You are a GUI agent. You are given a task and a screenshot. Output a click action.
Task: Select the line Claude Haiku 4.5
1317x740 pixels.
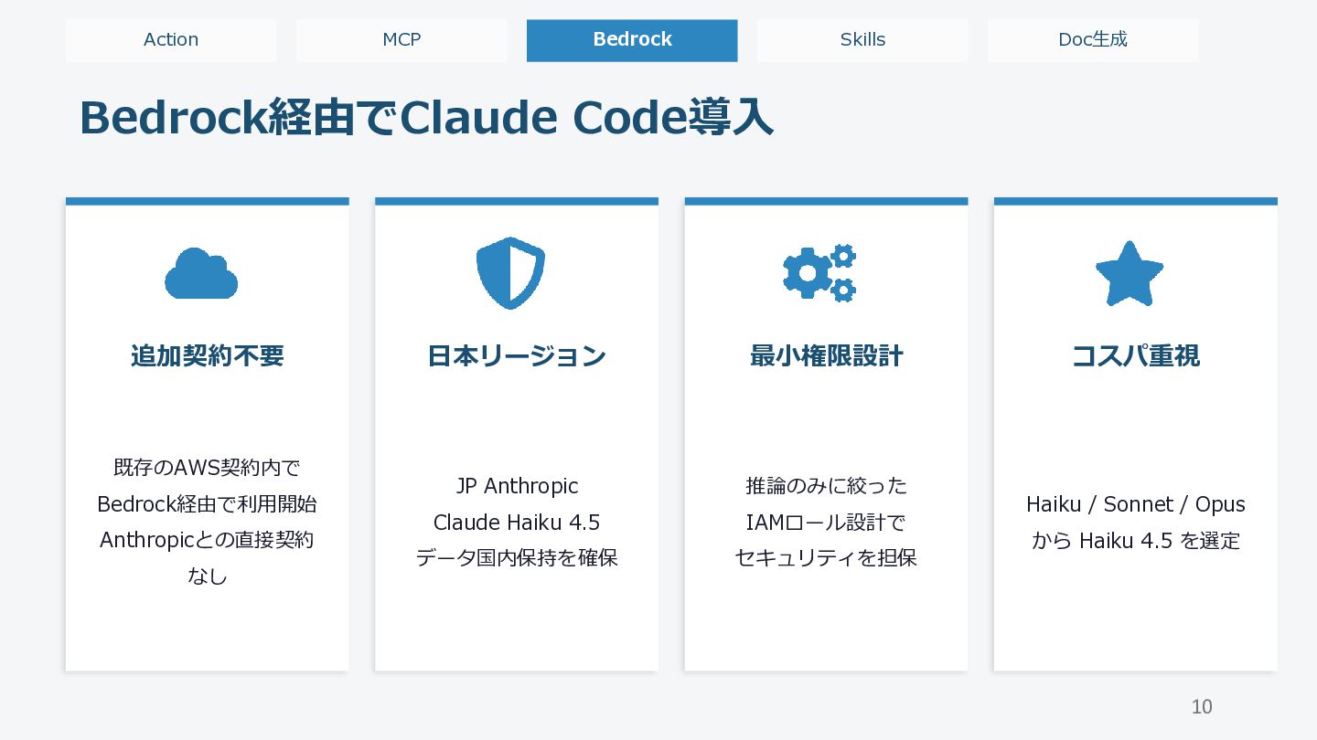click(x=517, y=523)
